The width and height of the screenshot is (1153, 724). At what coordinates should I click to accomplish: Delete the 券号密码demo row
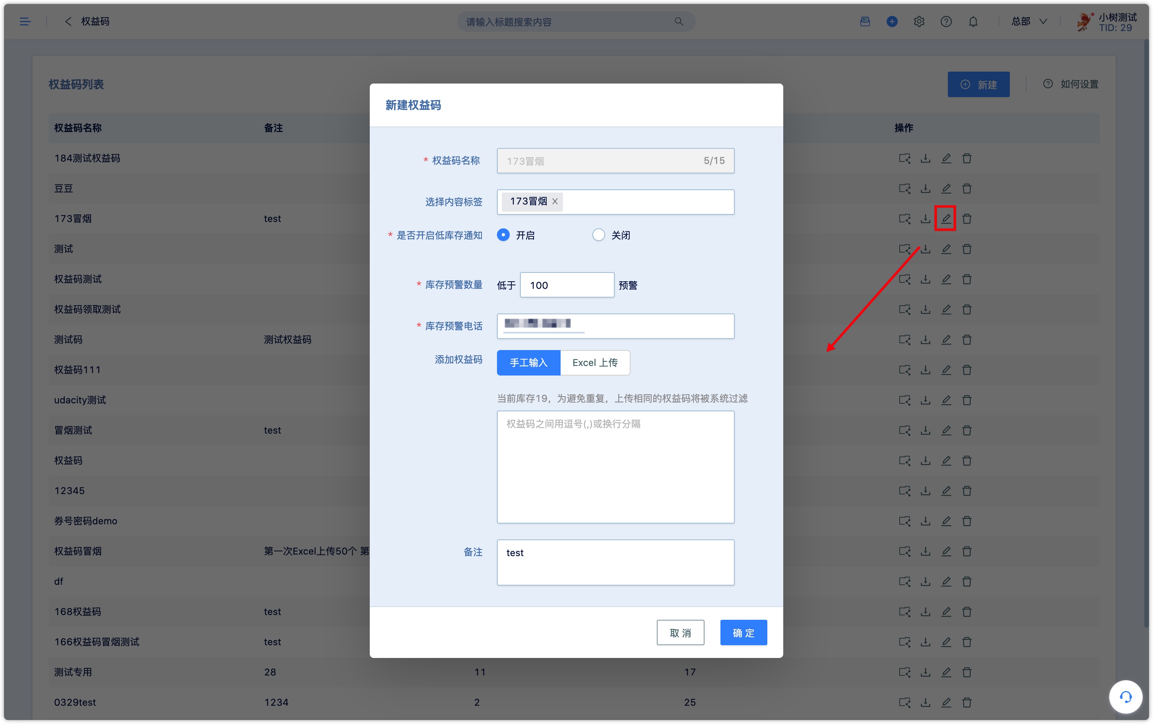click(967, 521)
